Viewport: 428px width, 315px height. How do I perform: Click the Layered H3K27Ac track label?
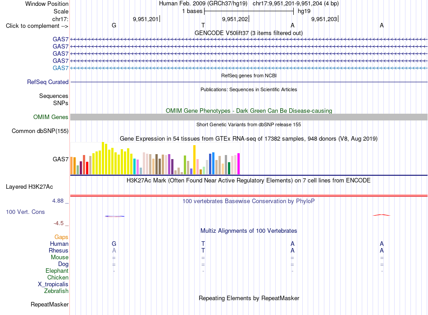(29, 187)
